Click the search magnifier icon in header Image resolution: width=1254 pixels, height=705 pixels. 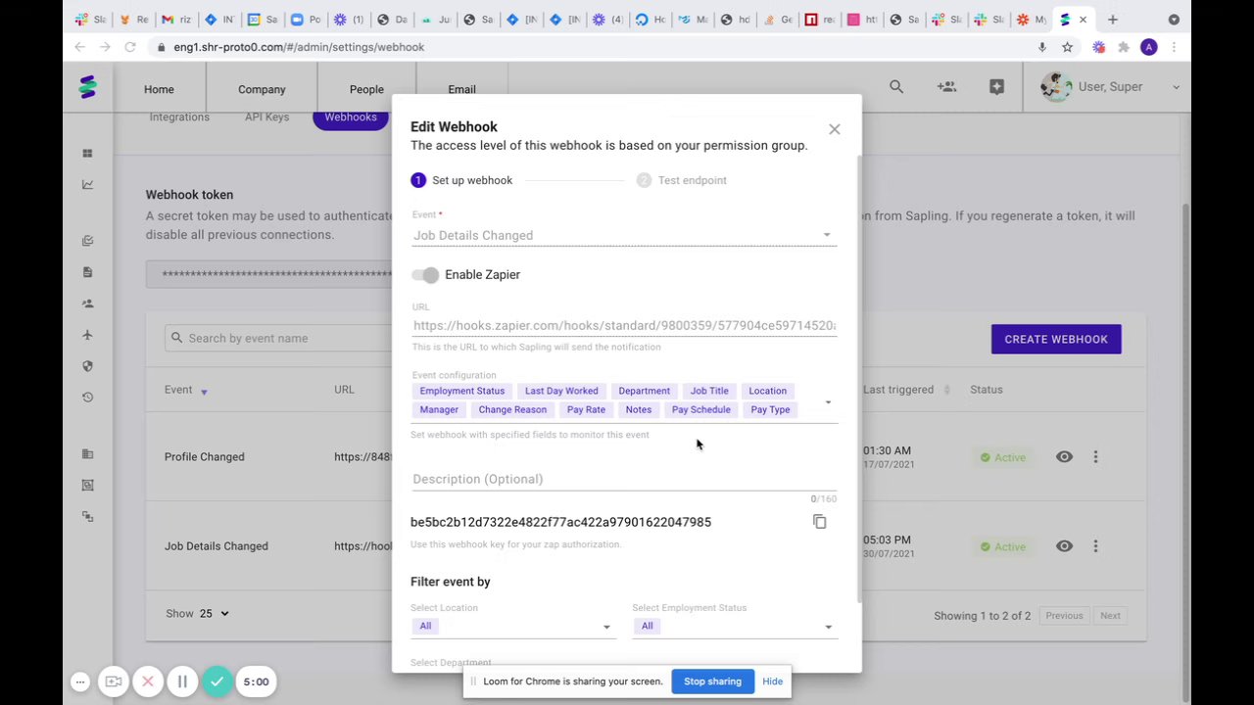click(x=896, y=87)
